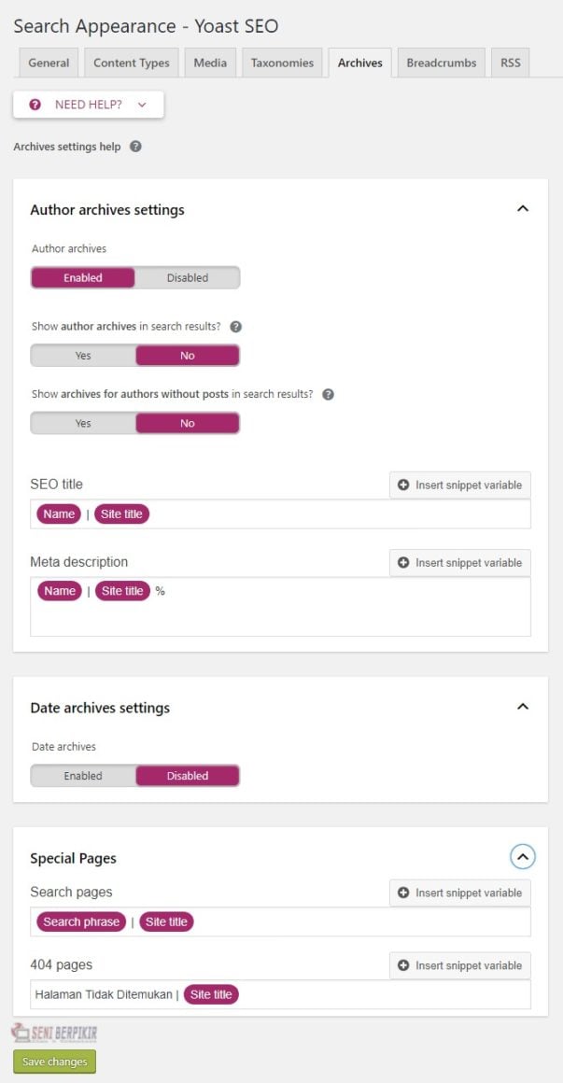Open the Breadcrumbs tab
Image resolution: width=563 pixels, height=1083 pixels.
[442, 63]
